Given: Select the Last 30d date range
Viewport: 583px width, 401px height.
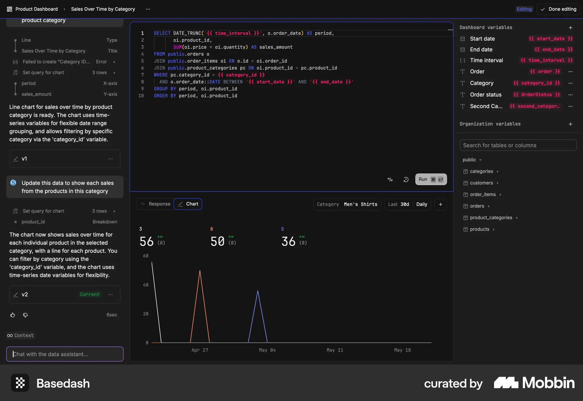Looking at the screenshot, I should pyautogui.click(x=398, y=204).
